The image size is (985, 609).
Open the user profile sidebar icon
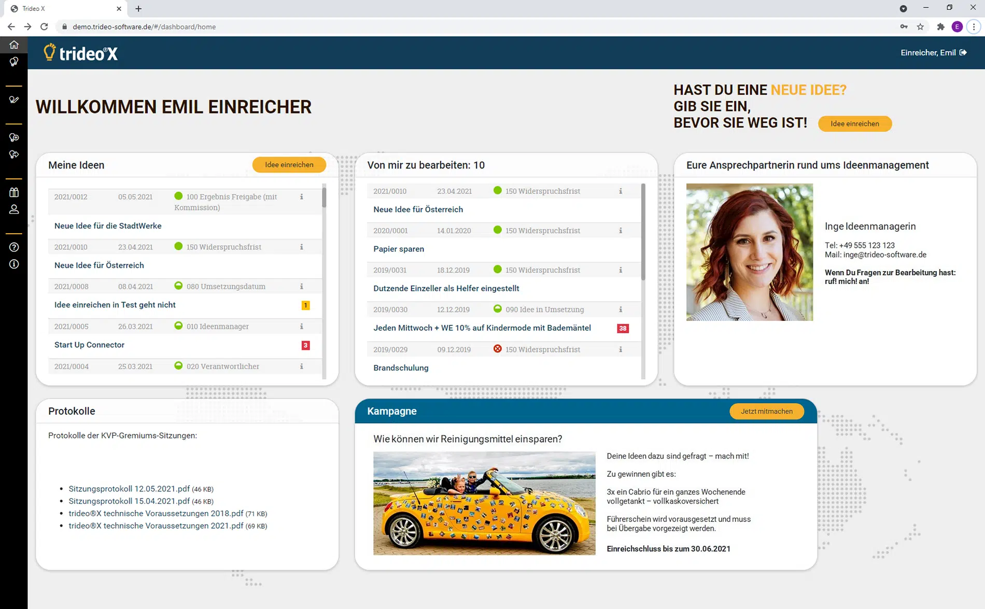[14, 209]
